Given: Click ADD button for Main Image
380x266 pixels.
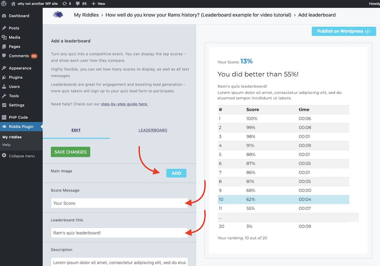Looking at the screenshot, I should pos(176,173).
